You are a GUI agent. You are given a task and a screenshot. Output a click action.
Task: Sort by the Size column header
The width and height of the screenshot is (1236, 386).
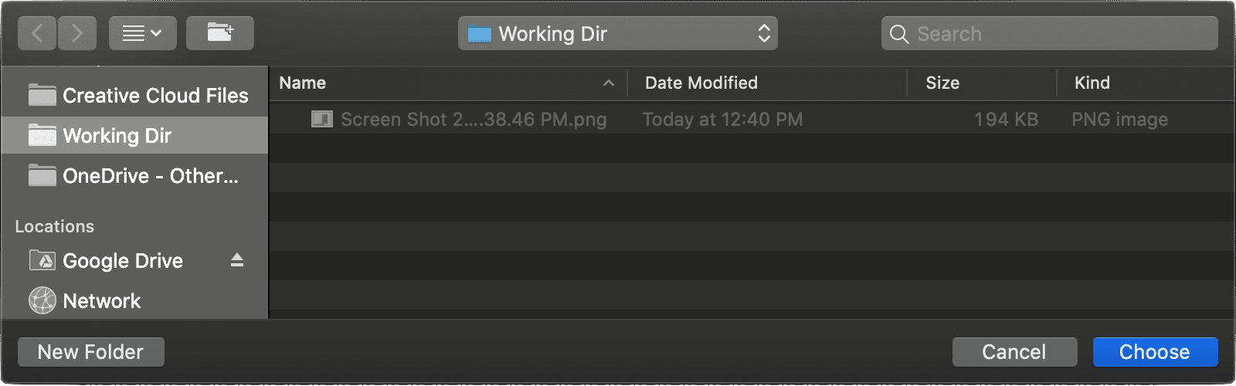tap(942, 83)
